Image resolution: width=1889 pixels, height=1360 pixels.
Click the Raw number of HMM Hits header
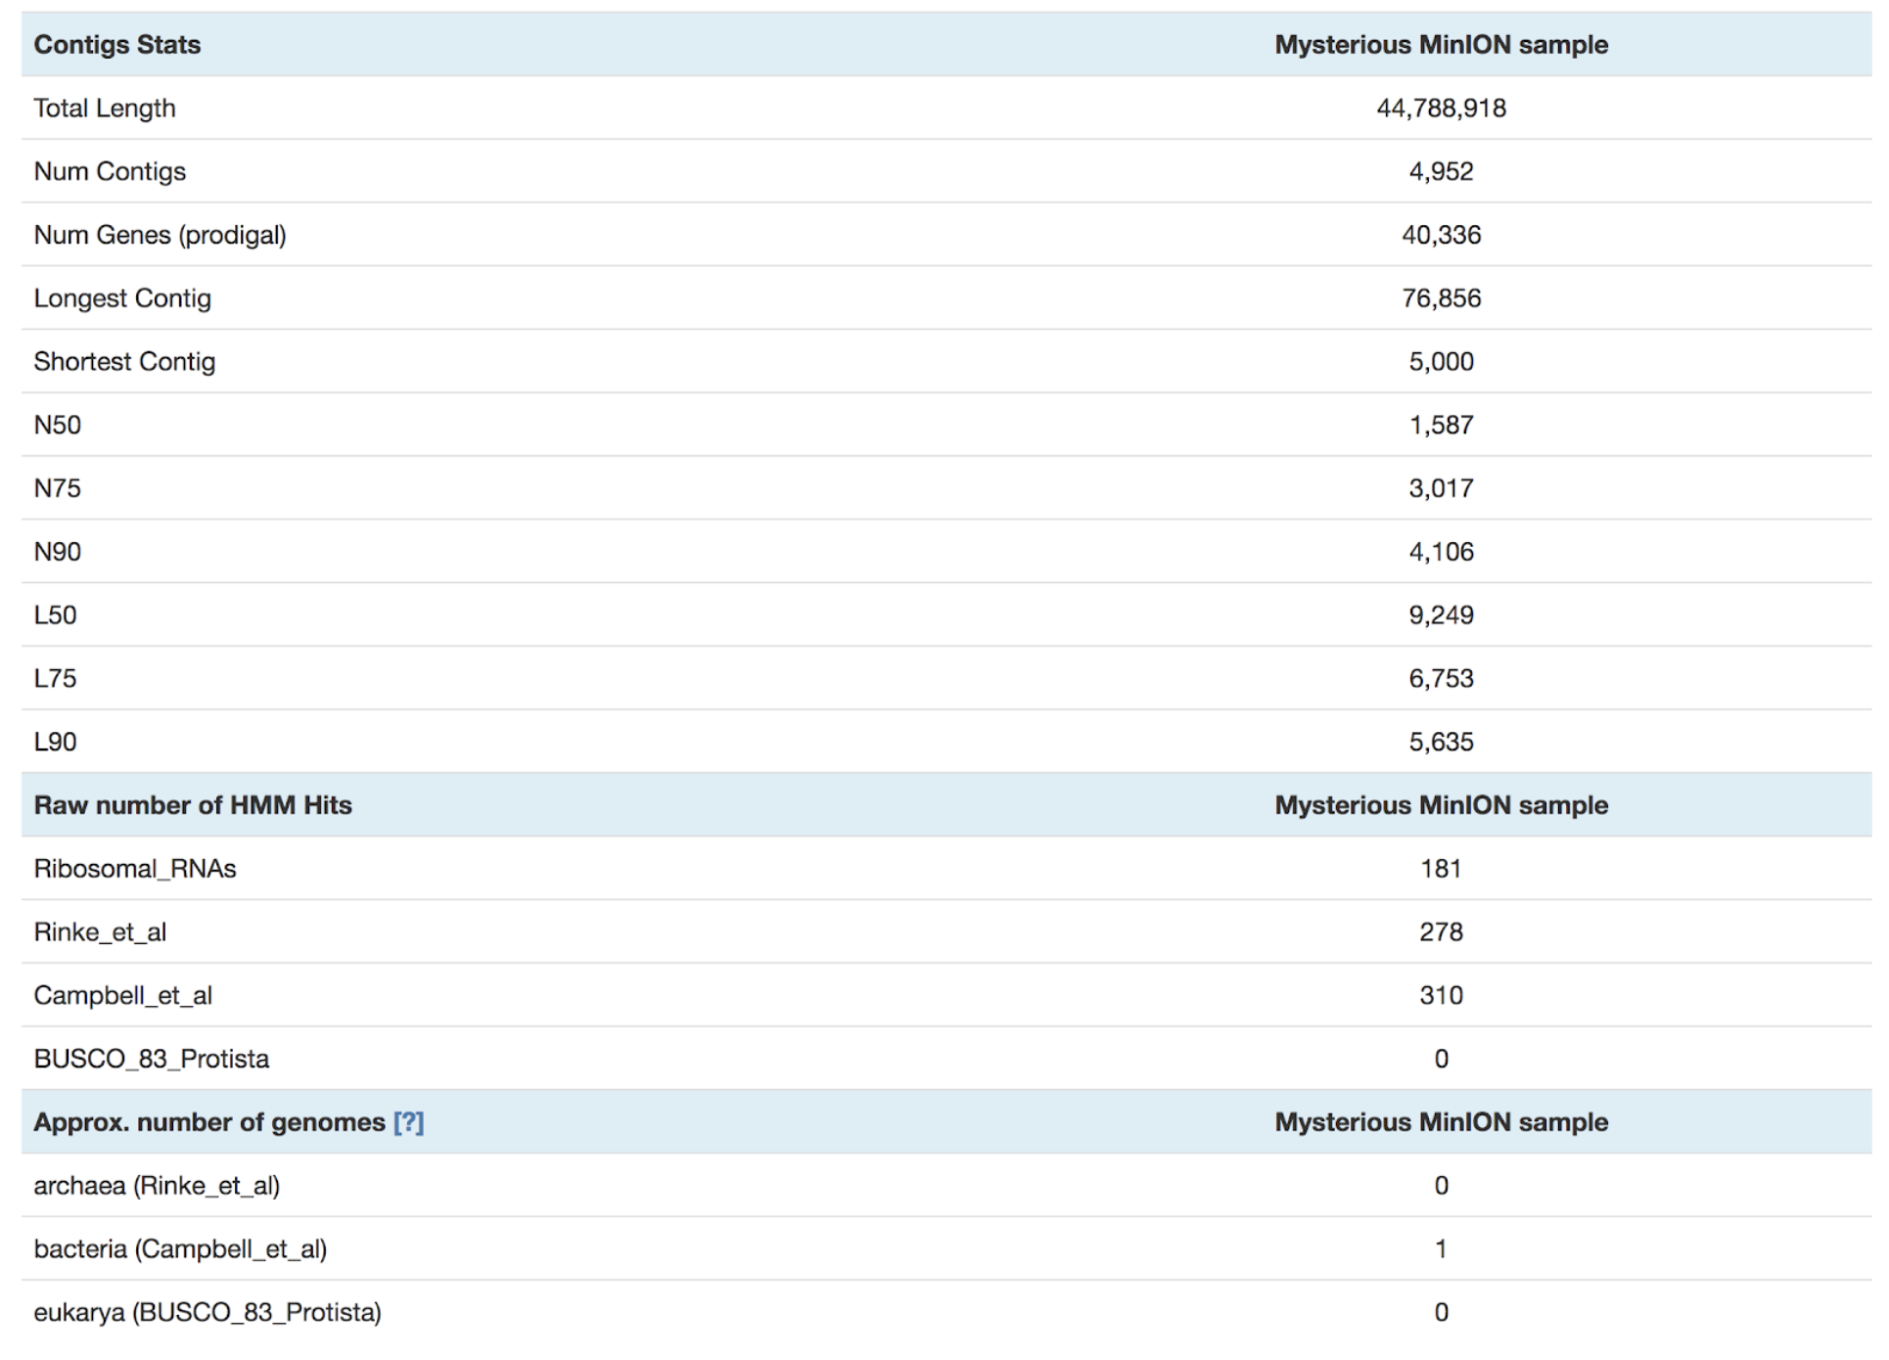click(x=193, y=805)
